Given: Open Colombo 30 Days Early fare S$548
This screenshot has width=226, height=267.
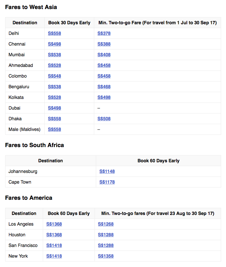Looking at the screenshot, I should coord(54,76).
